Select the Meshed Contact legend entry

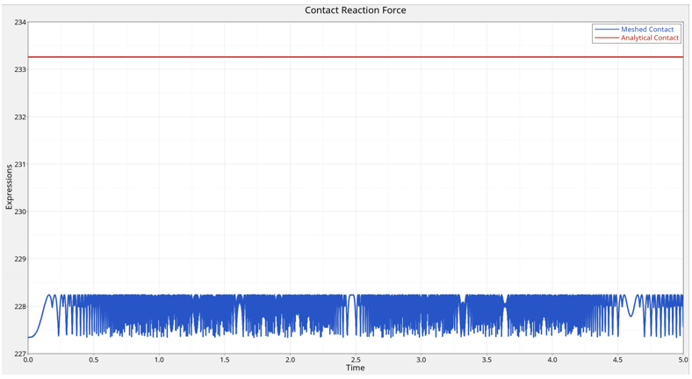pos(647,29)
